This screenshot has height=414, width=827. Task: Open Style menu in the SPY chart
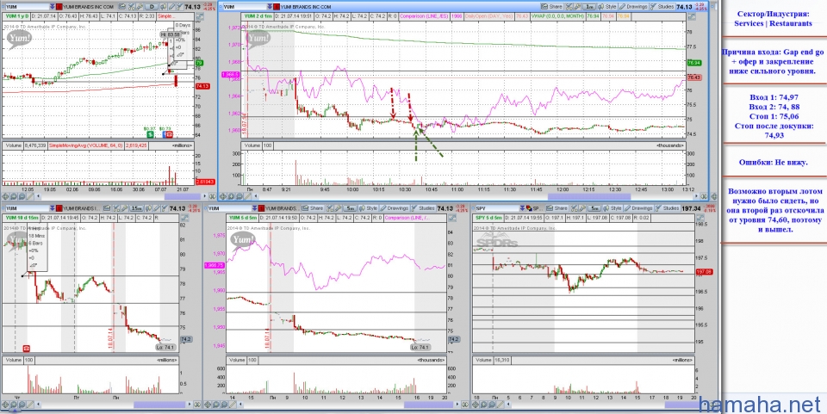[x=612, y=208]
